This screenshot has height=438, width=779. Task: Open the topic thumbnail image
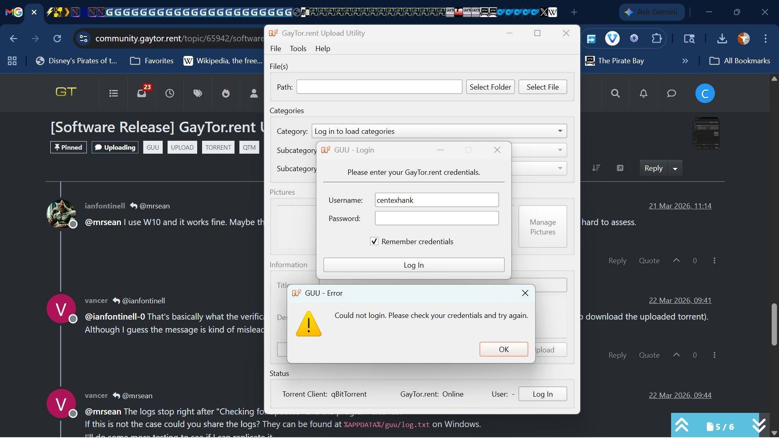tap(706, 133)
